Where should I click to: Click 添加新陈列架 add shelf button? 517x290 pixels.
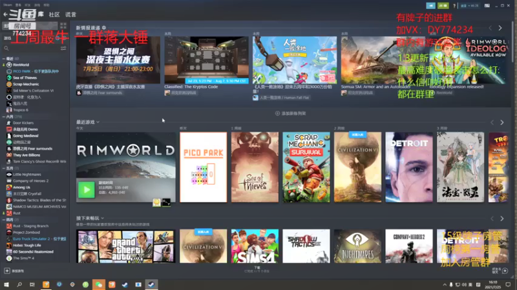290,113
